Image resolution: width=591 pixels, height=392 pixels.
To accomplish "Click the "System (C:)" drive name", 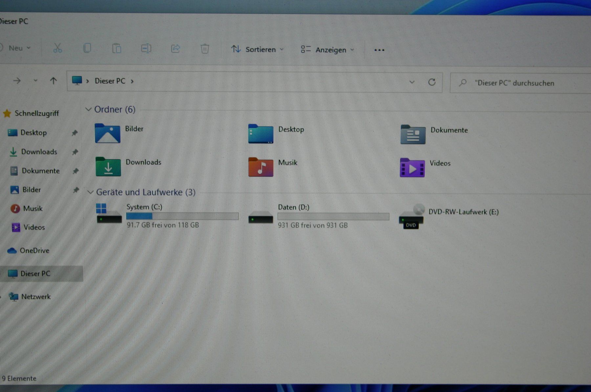I will click(144, 207).
